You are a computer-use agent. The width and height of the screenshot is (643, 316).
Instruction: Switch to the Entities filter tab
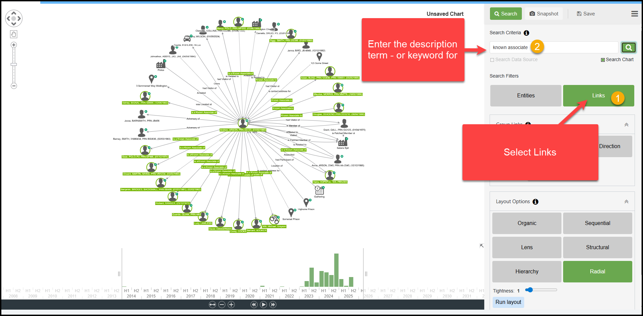[526, 96]
